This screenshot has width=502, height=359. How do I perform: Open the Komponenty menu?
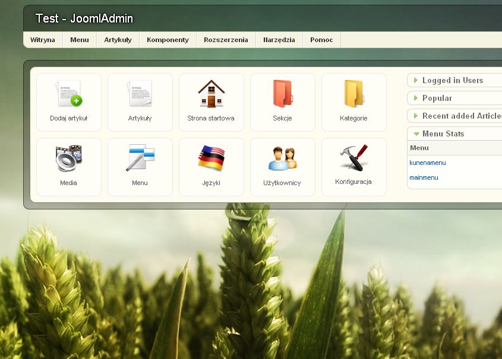[168, 40]
